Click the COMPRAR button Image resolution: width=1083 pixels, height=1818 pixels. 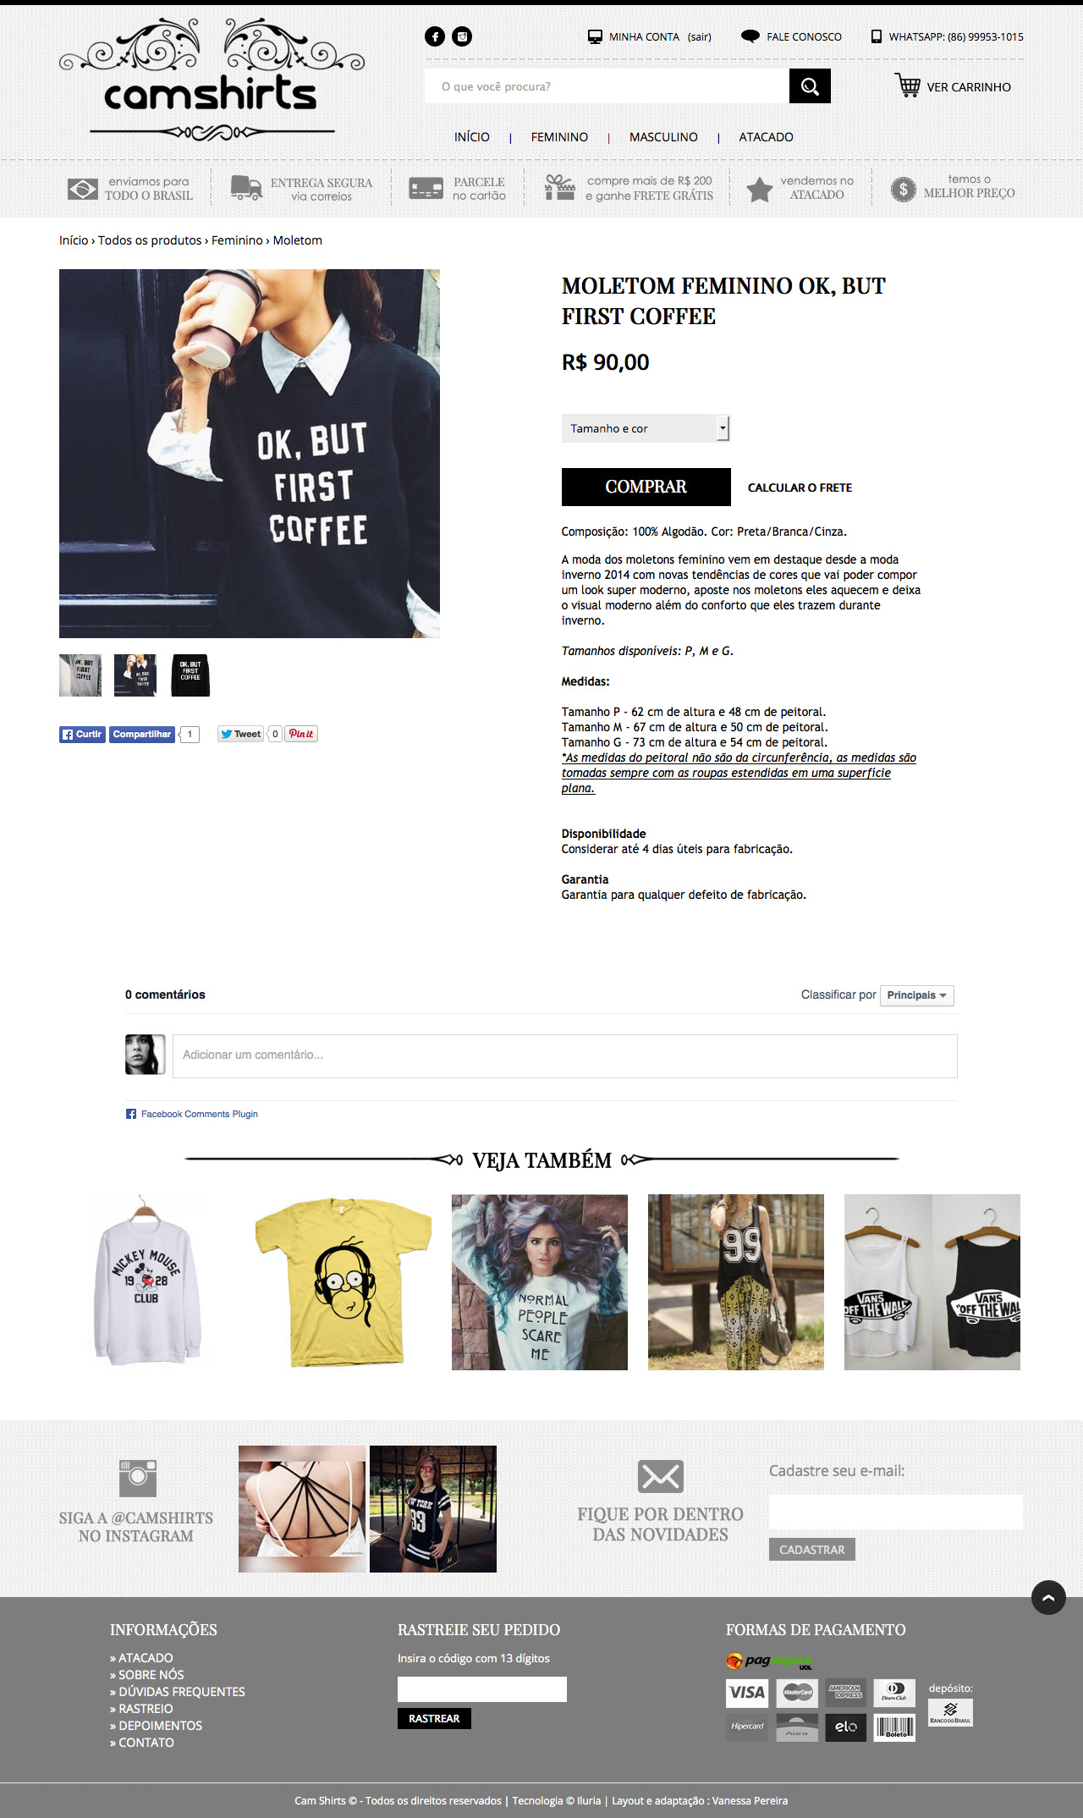coord(646,487)
